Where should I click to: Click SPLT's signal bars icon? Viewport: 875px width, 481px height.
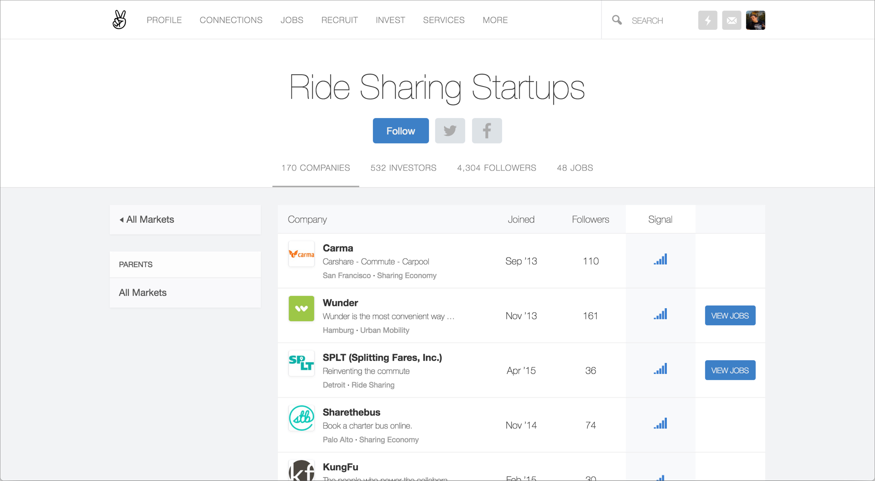[660, 369]
